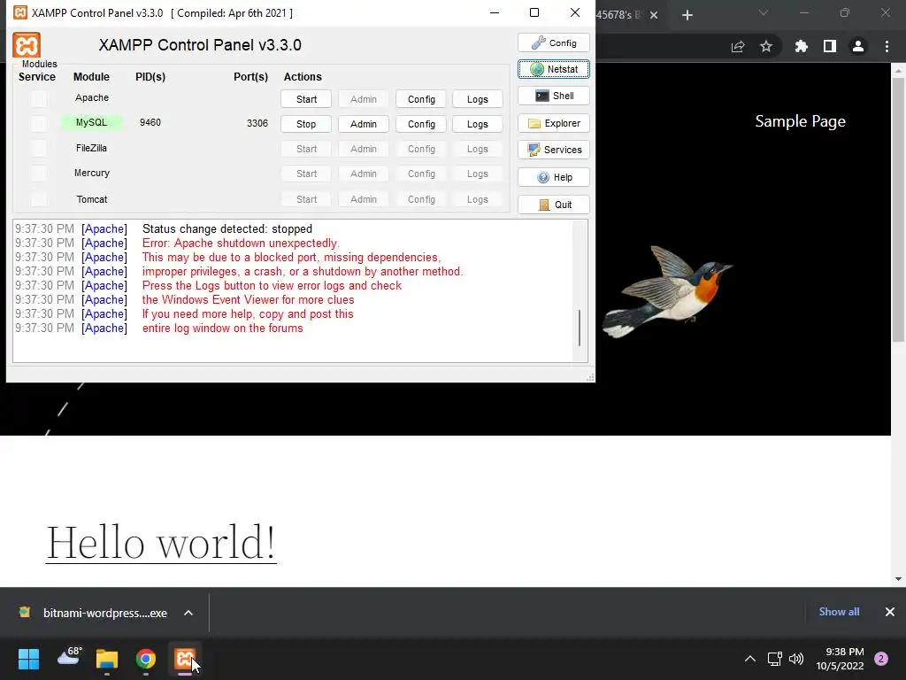Open MySQL Admin

coord(364,124)
